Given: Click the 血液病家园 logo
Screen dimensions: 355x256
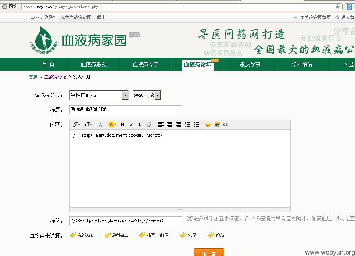Looking at the screenshot, I should (78, 40).
